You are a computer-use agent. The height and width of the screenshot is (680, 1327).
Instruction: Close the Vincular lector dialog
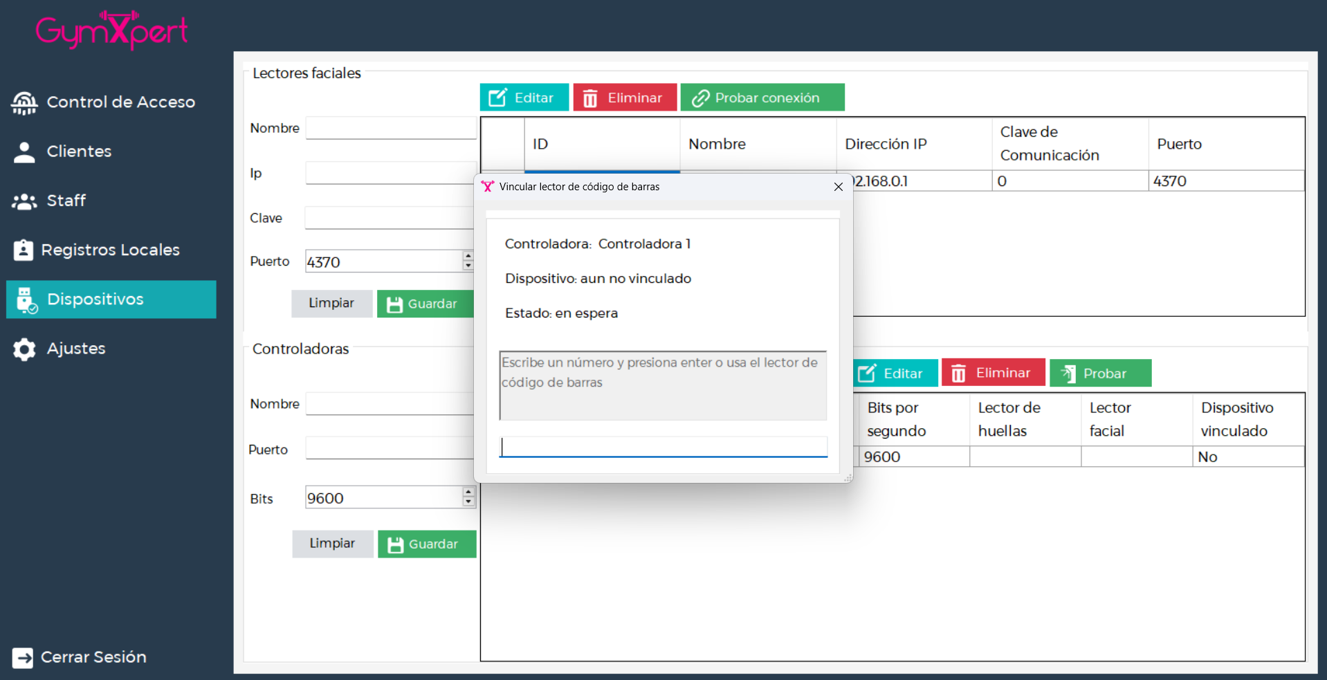pos(838,187)
